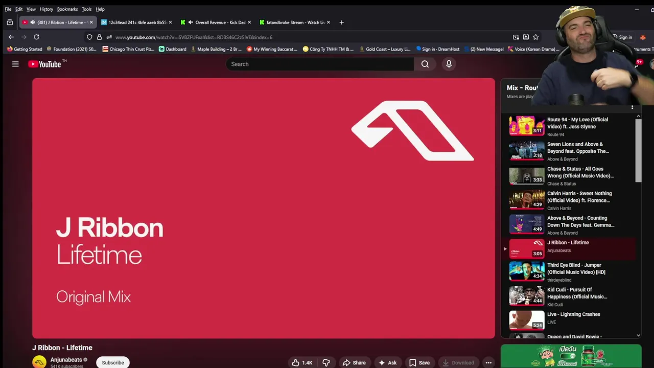Open Chicago Thin Crust Pizza bookmark
The height and width of the screenshot is (368, 654).
(128, 49)
